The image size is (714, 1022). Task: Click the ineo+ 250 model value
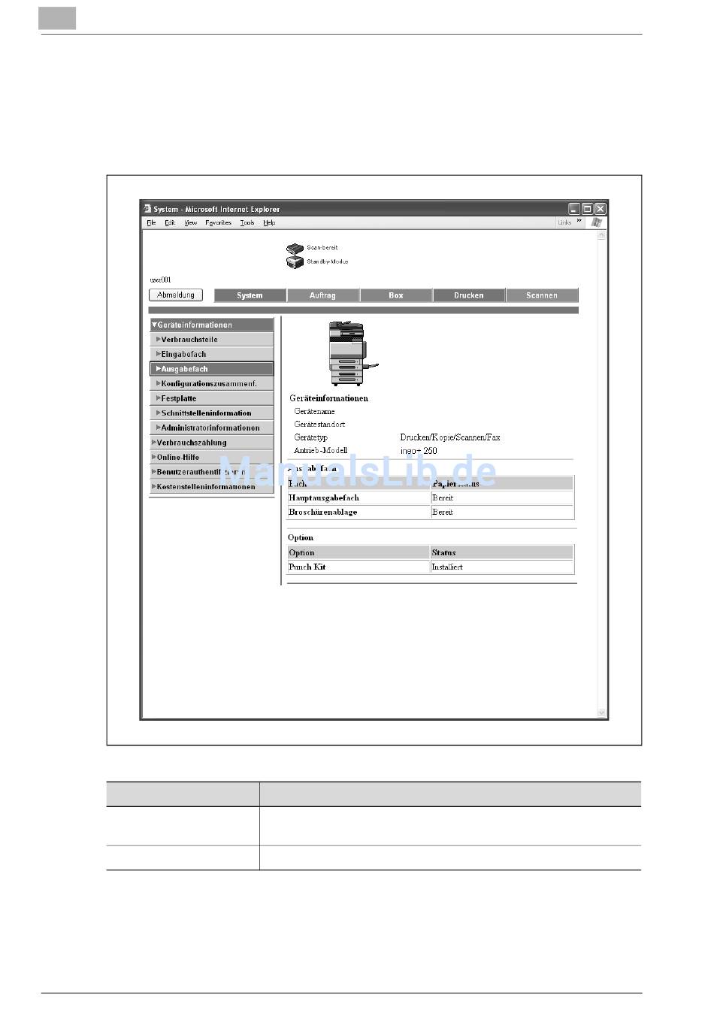(x=419, y=451)
